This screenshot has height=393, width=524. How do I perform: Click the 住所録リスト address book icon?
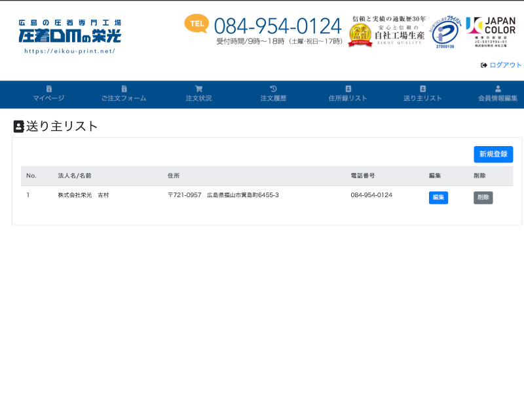click(347, 88)
